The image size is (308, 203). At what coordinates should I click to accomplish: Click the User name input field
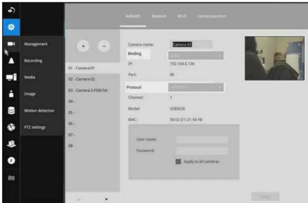202,140
